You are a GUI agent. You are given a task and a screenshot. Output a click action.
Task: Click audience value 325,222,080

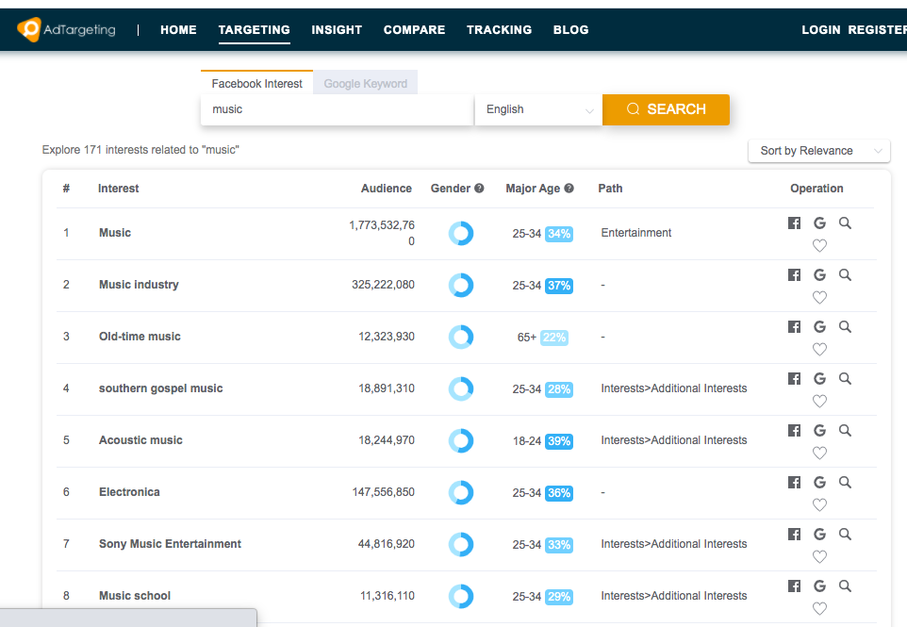tap(383, 285)
